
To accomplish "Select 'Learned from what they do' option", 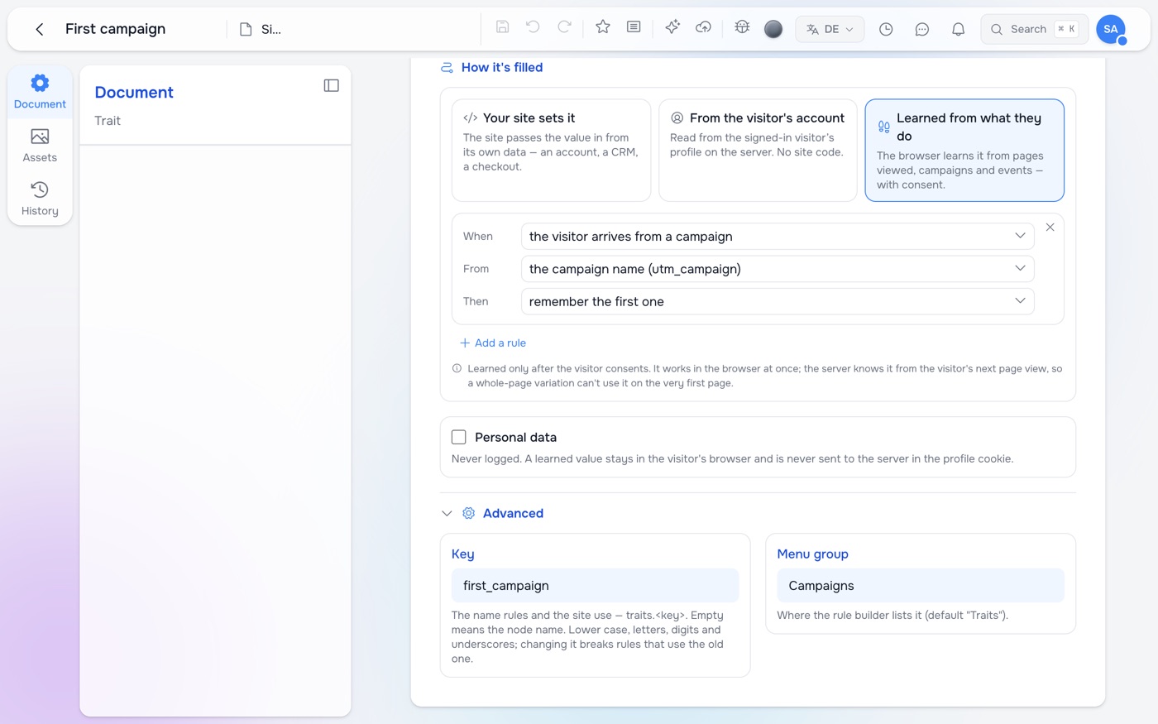I will pyautogui.click(x=964, y=150).
